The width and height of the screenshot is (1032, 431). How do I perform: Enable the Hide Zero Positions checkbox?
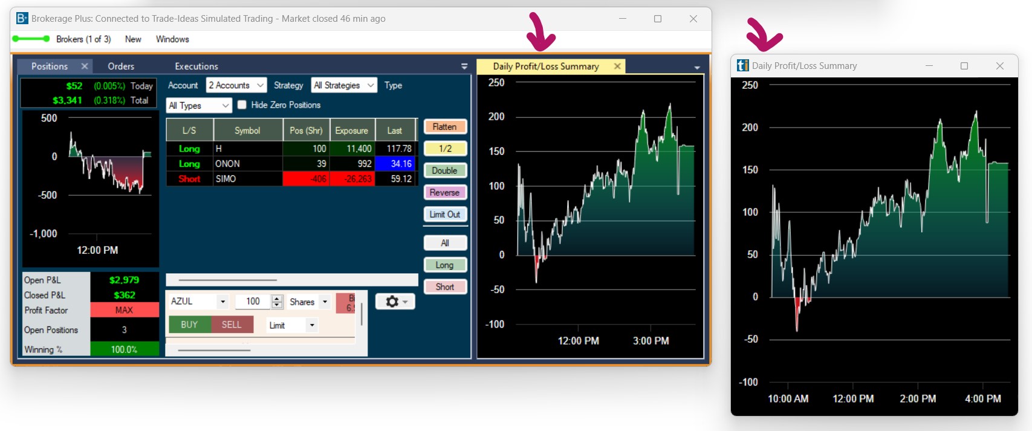pos(242,105)
